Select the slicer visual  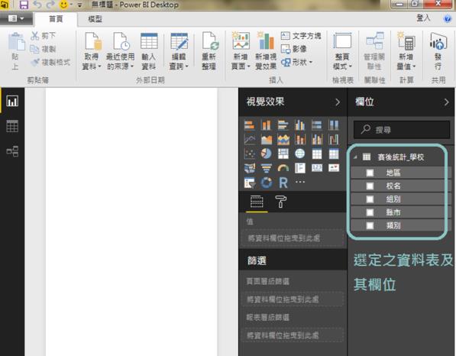click(250, 183)
